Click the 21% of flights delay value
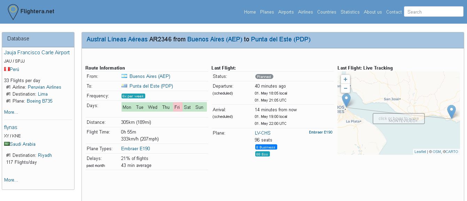The image size is (467, 201). tap(135, 158)
